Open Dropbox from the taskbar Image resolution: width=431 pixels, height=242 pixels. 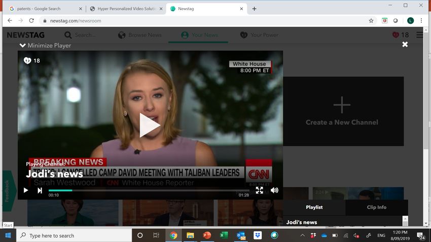258,235
